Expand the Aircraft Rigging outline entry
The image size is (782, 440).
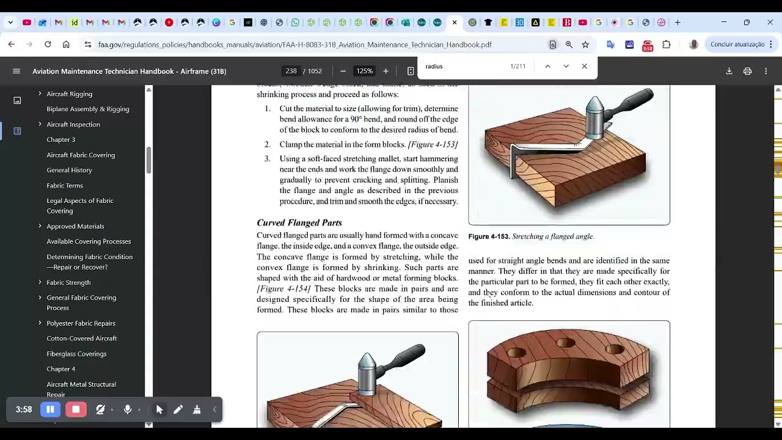(40, 94)
